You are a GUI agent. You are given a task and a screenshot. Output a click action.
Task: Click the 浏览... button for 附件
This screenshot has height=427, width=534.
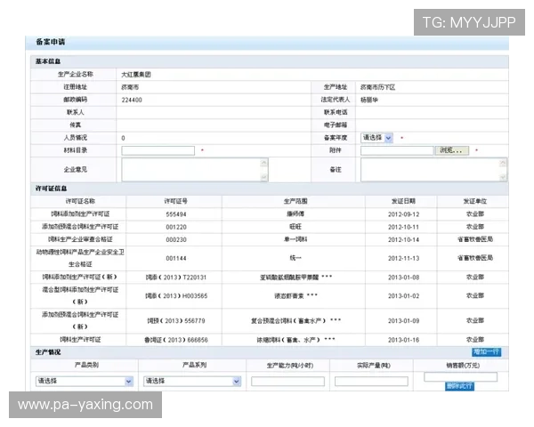(451, 150)
